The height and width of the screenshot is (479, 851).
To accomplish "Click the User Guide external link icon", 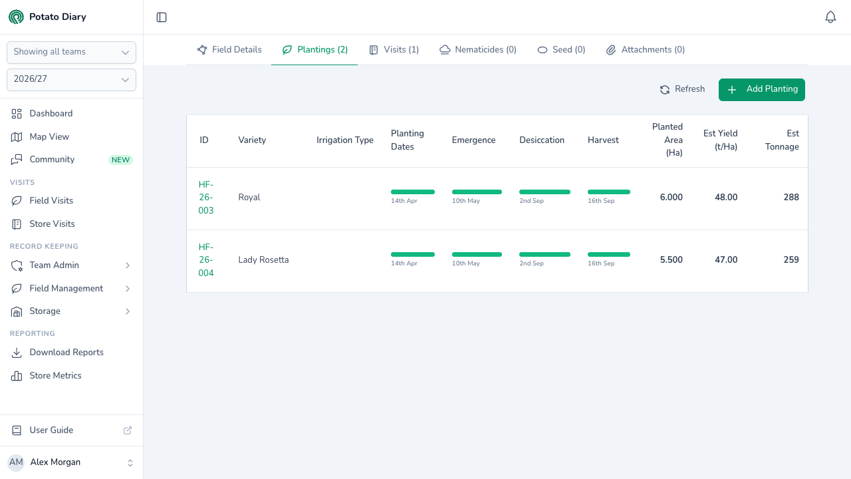I will [x=128, y=430].
